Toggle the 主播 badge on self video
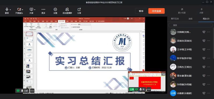 [x=132, y=89]
